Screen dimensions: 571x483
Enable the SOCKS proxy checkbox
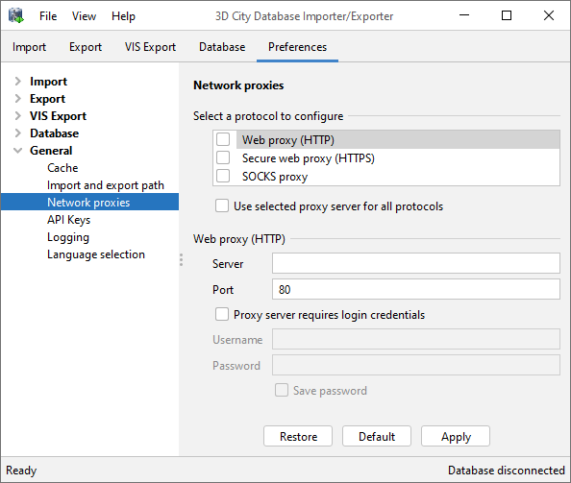point(223,176)
